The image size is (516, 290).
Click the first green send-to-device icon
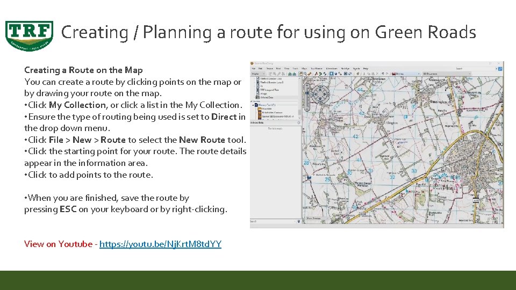tap(290, 74)
